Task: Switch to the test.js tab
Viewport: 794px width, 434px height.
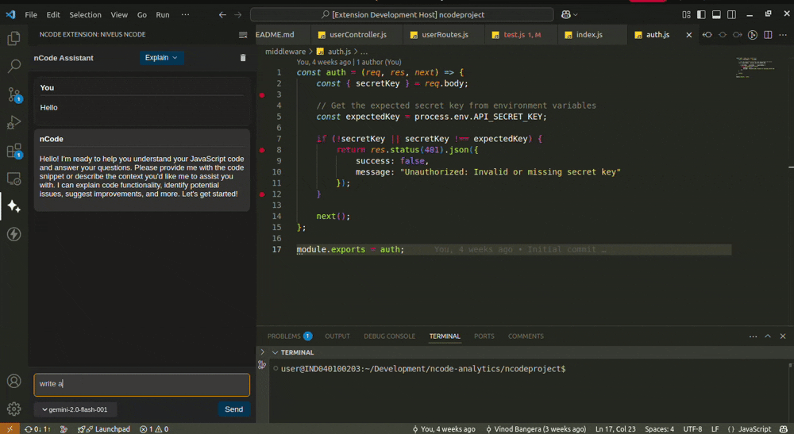Action: click(x=521, y=35)
